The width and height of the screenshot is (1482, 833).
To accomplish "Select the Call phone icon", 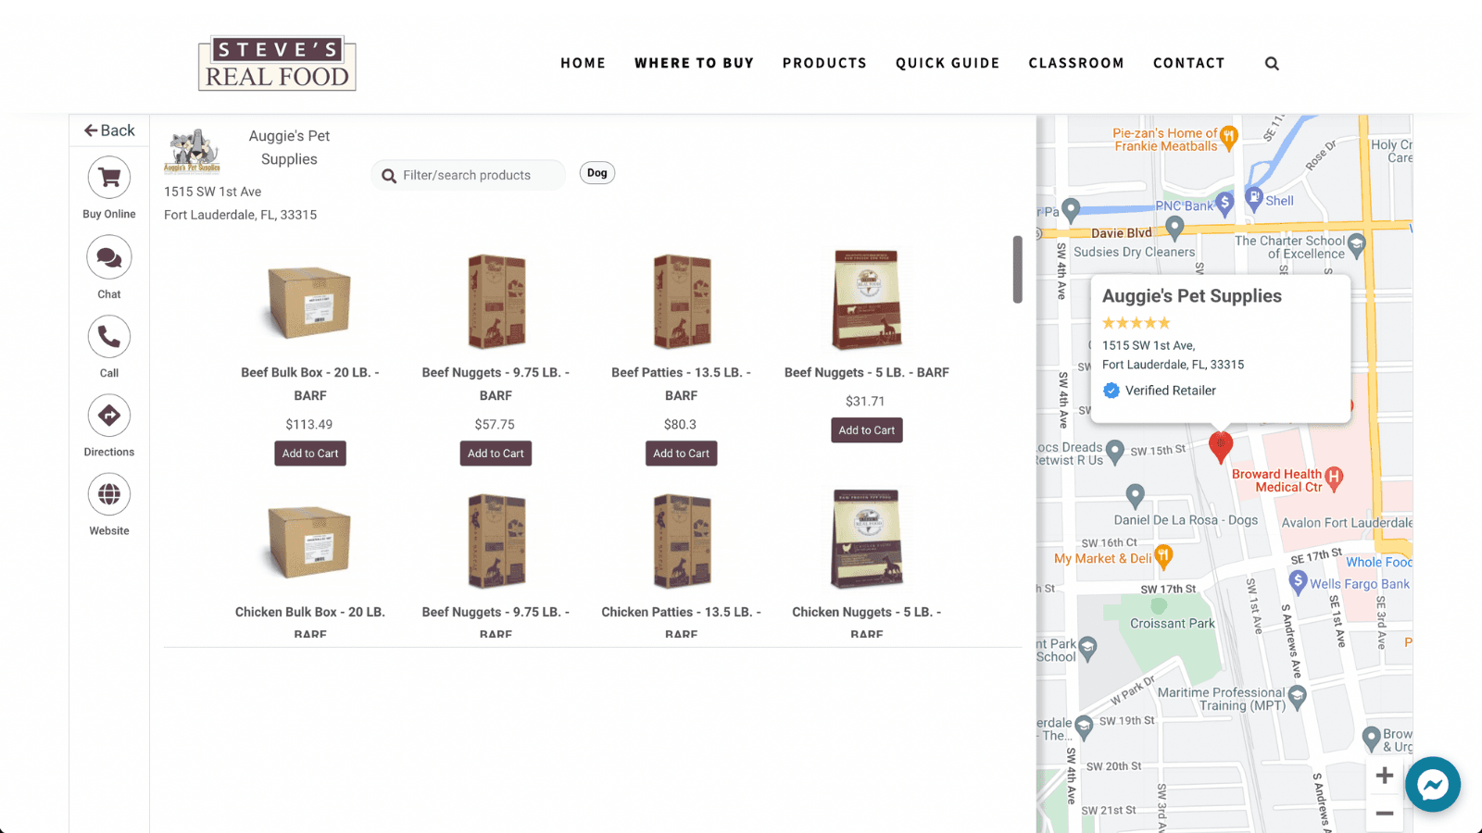I will [108, 336].
